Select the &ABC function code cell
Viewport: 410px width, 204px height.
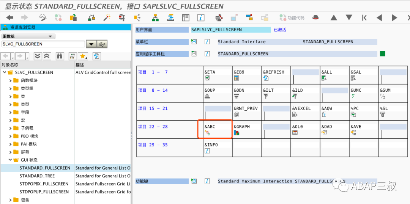pos(218,129)
